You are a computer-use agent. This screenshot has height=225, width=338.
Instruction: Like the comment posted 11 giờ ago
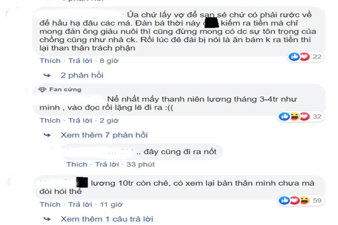(x=50, y=205)
